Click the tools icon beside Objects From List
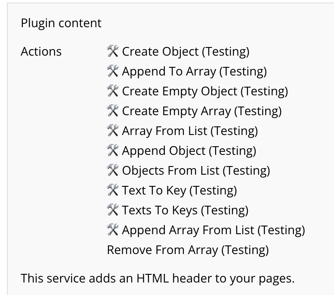334x295 pixels. point(112,170)
